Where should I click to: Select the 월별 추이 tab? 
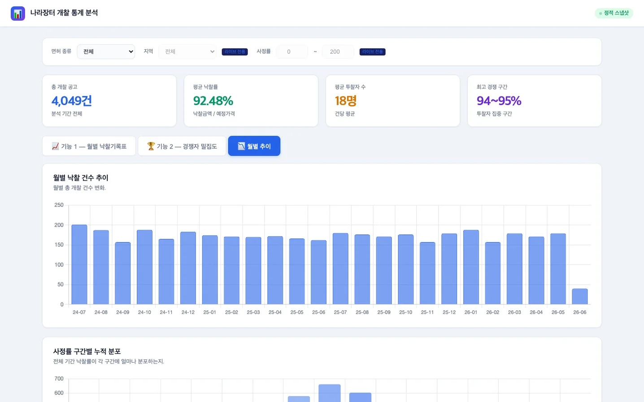click(x=254, y=146)
